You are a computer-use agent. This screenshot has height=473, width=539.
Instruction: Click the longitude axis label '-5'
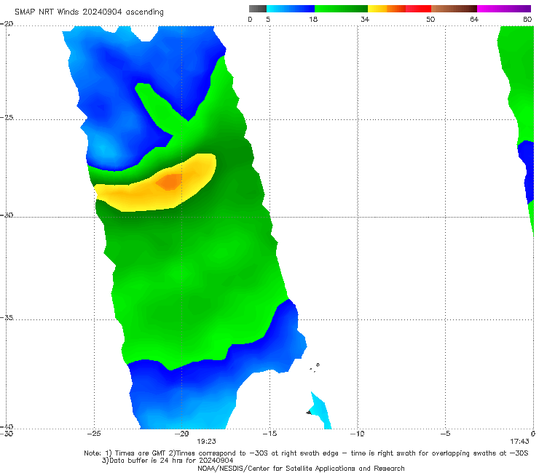[445, 434]
